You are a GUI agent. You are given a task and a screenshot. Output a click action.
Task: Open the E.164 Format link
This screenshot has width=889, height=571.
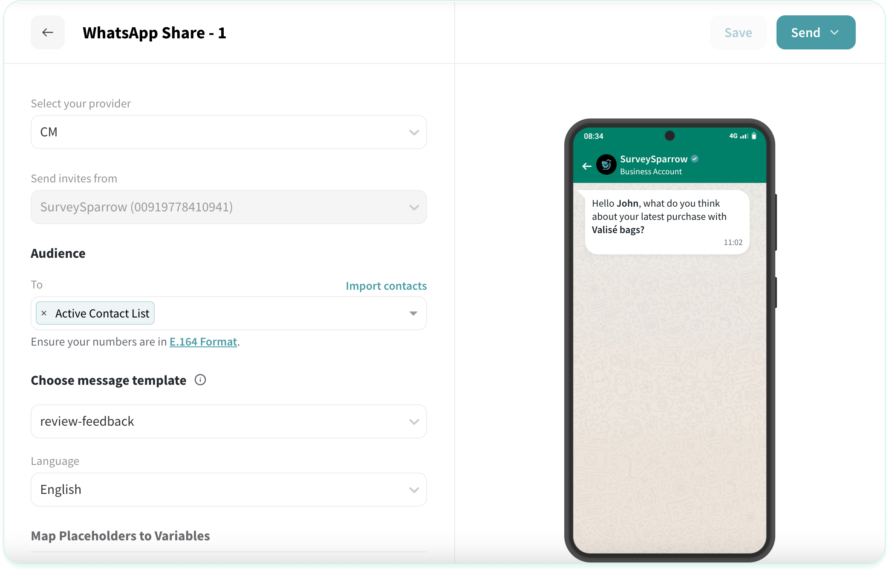(203, 342)
